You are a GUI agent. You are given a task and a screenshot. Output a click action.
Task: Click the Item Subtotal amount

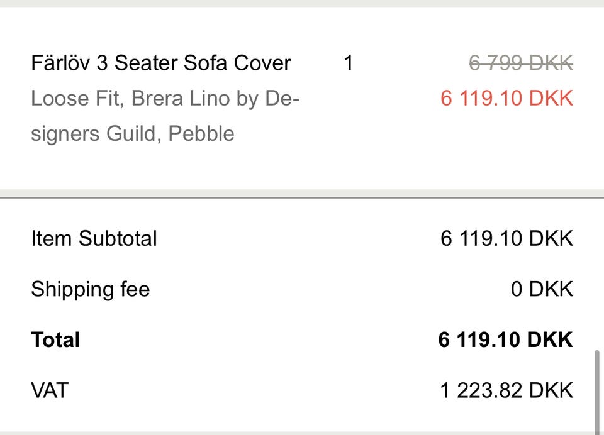pos(506,239)
